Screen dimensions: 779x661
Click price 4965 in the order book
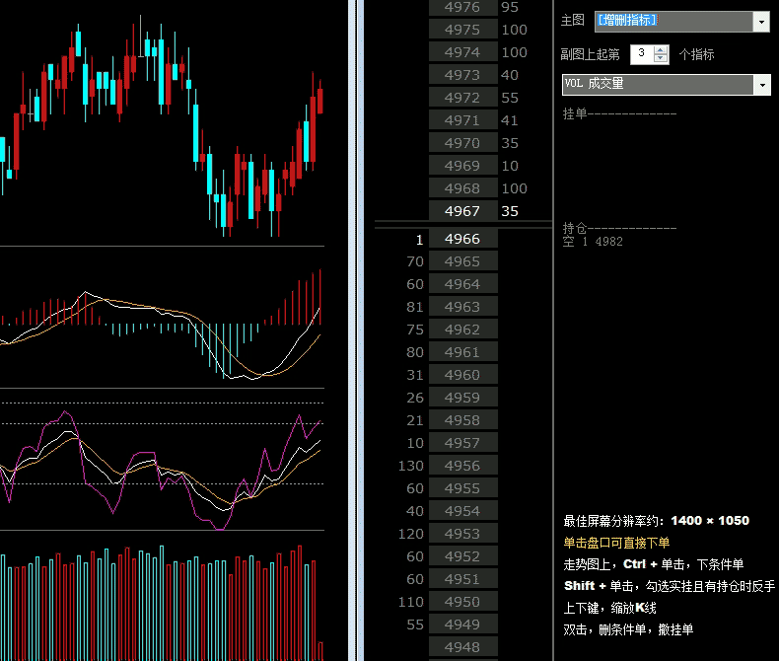tap(463, 261)
